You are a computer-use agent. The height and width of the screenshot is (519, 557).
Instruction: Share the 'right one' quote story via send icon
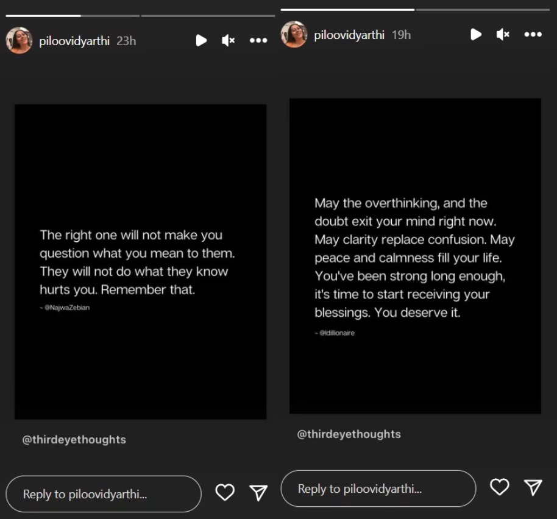coord(259,493)
